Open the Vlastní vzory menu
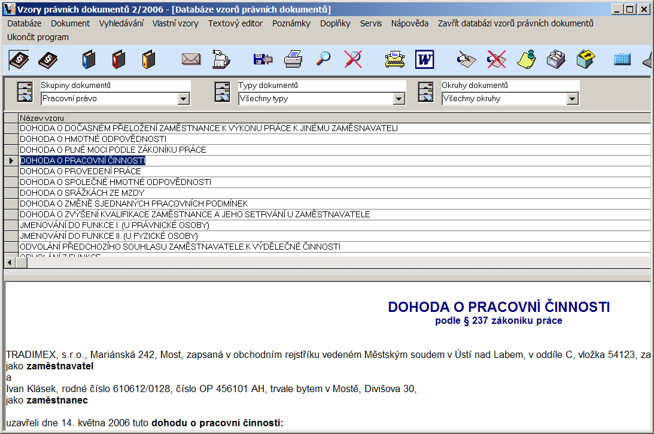 click(175, 23)
